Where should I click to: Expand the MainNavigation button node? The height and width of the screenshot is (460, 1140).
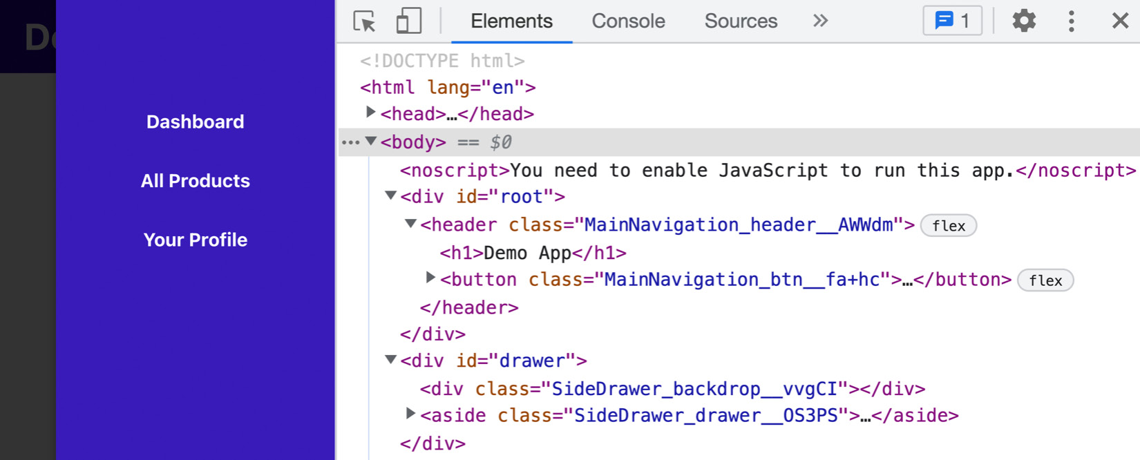(430, 278)
